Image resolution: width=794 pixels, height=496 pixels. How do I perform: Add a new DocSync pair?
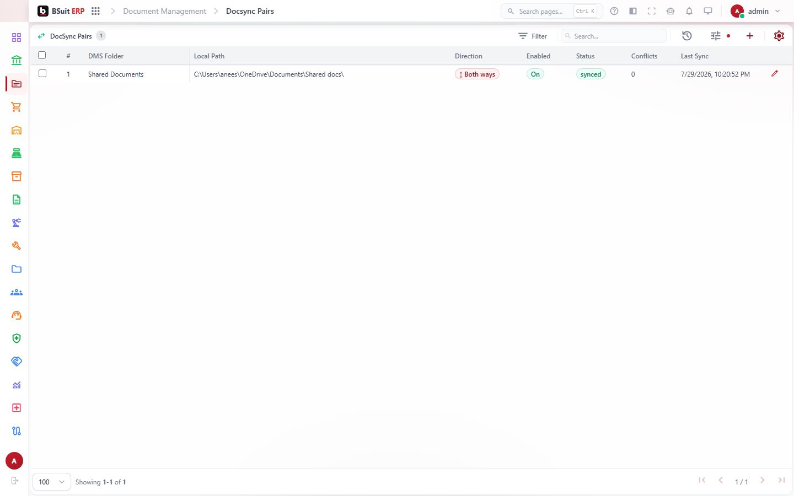tap(750, 36)
